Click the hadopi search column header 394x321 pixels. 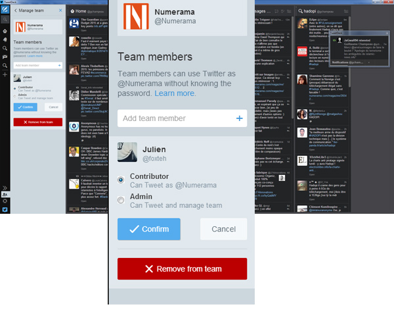(x=309, y=11)
